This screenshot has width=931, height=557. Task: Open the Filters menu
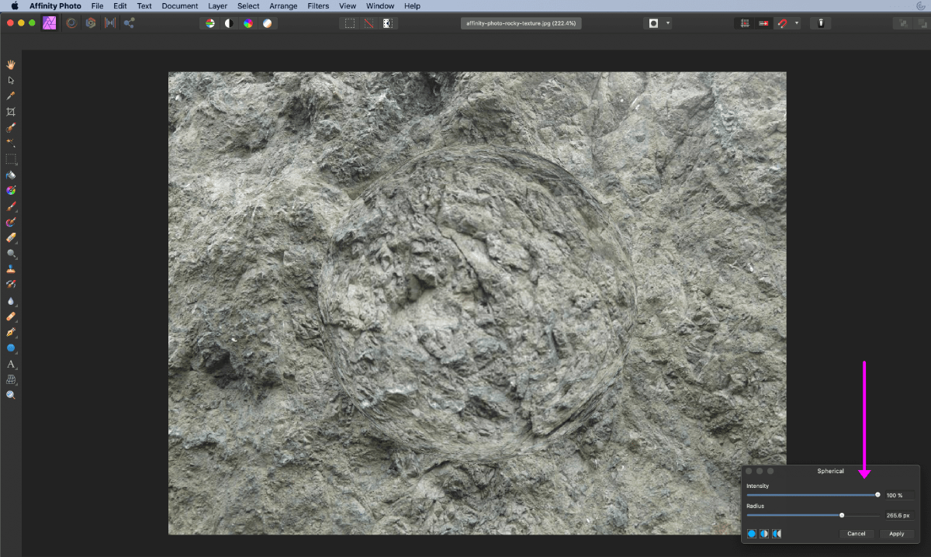pyautogui.click(x=318, y=5)
